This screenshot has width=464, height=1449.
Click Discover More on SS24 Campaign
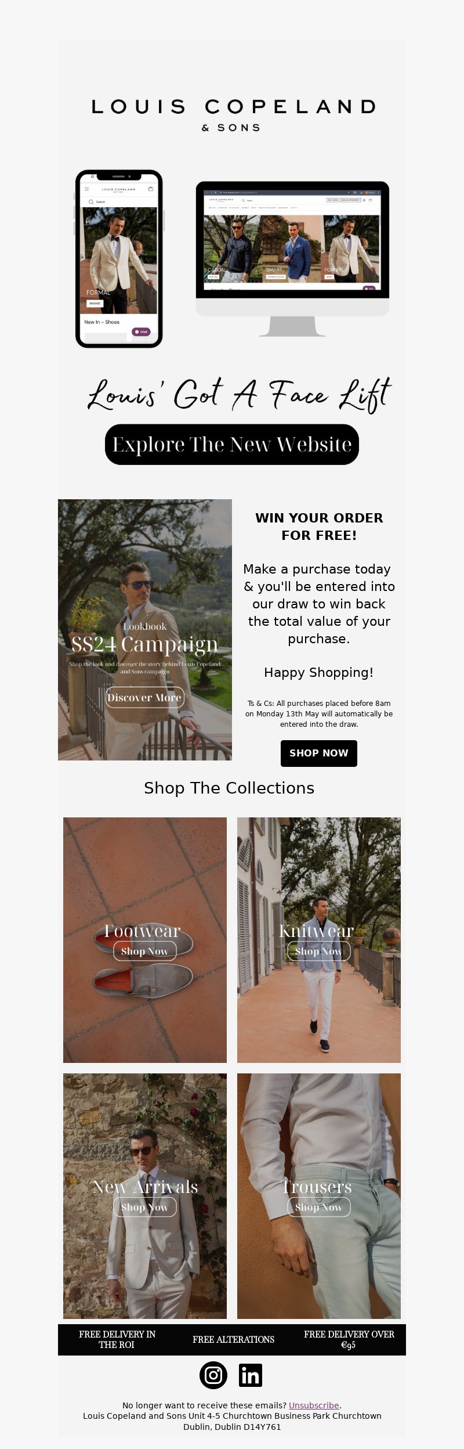tap(144, 697)
